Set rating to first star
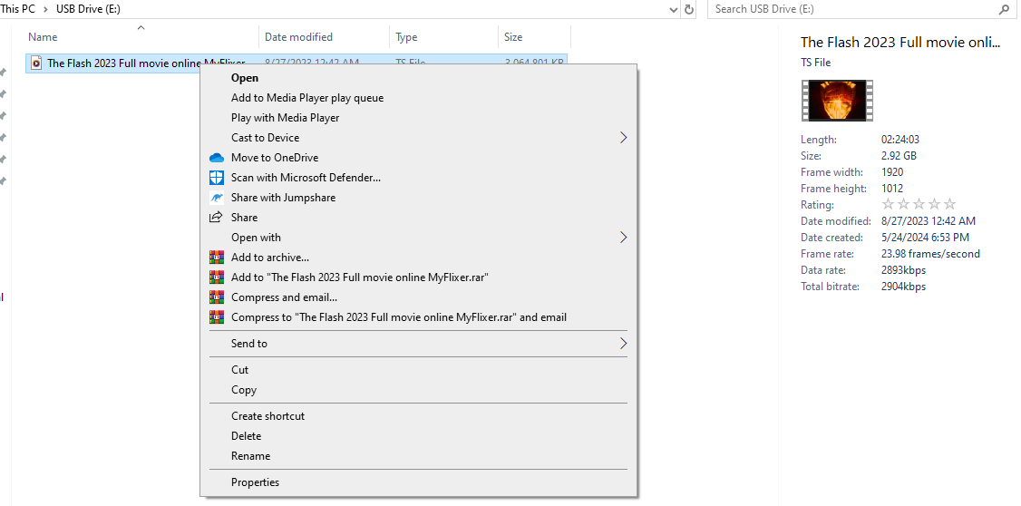The height and width of the screenshot is (506, 1021). click(889, 204)
